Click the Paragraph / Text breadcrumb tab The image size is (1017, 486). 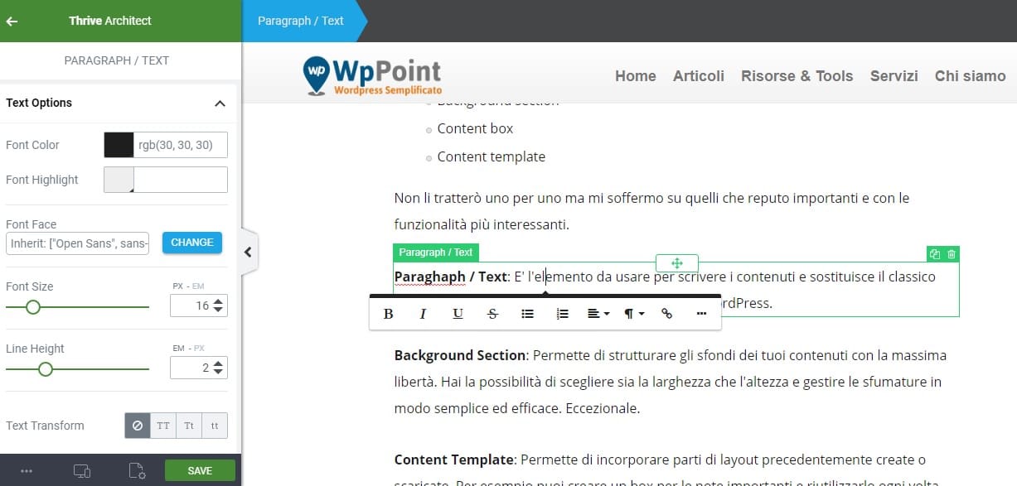tap(300, 21)
